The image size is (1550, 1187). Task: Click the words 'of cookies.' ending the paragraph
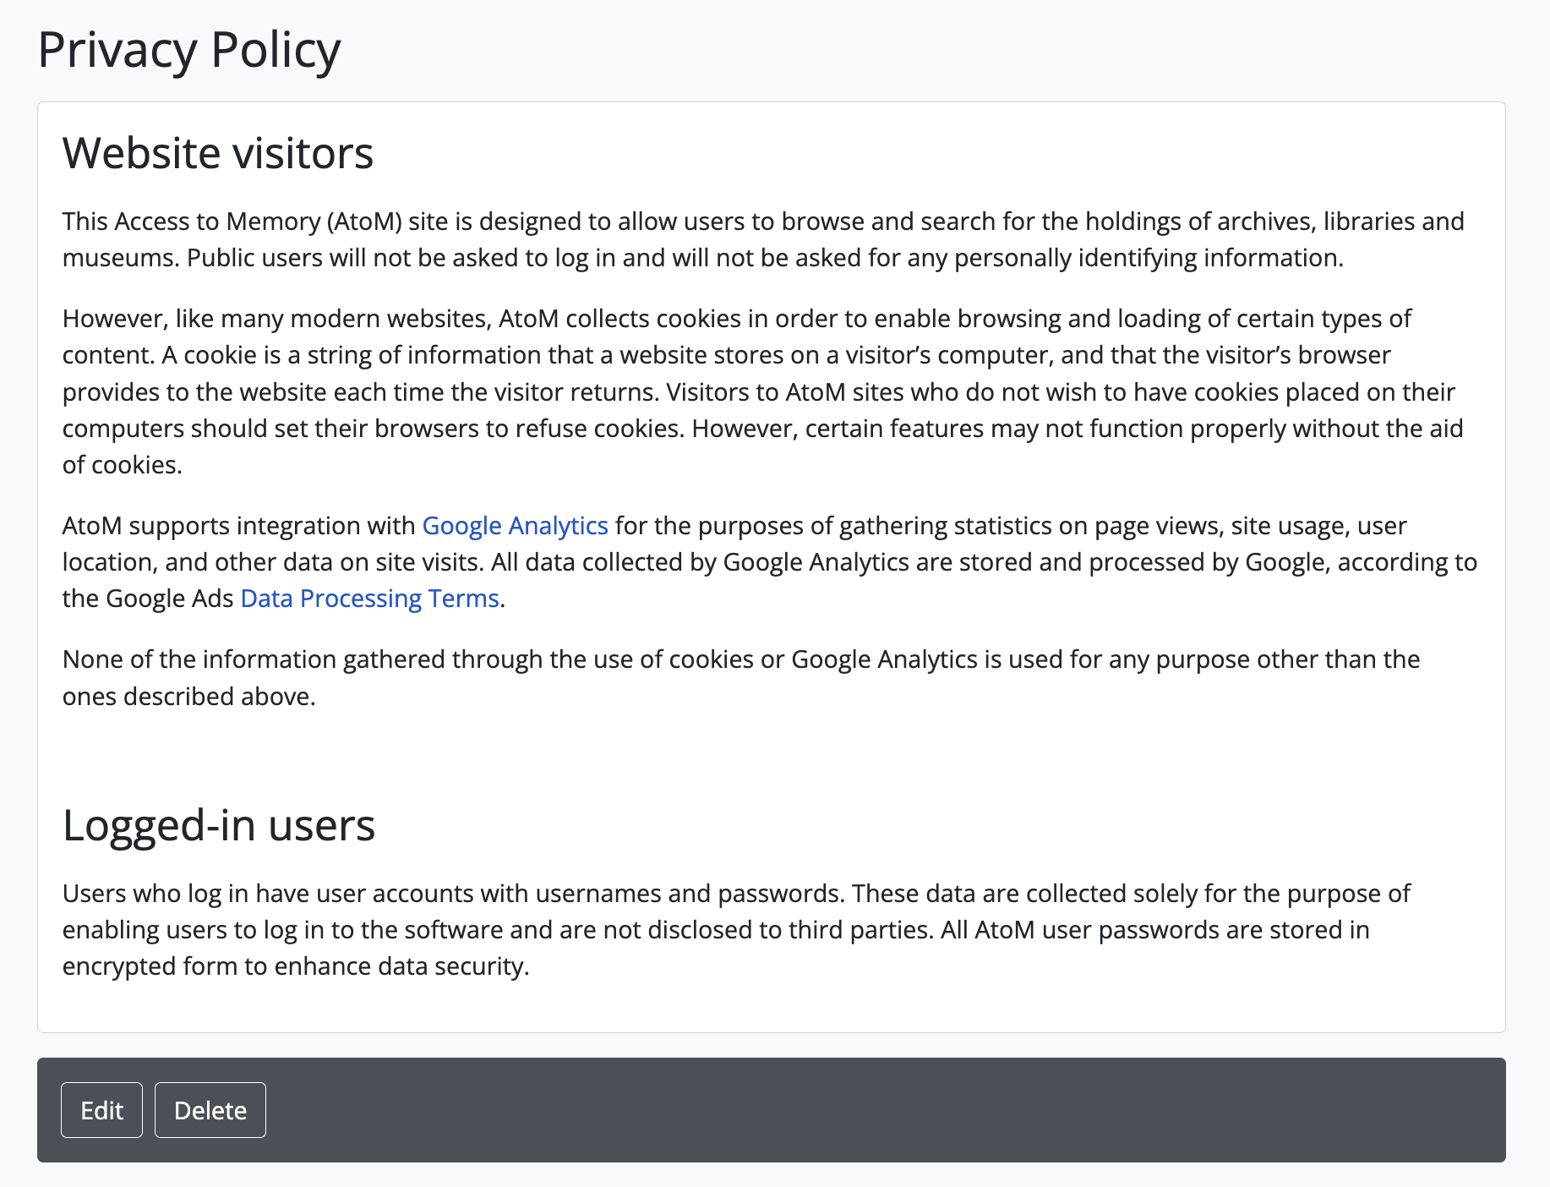coord(123,465)
